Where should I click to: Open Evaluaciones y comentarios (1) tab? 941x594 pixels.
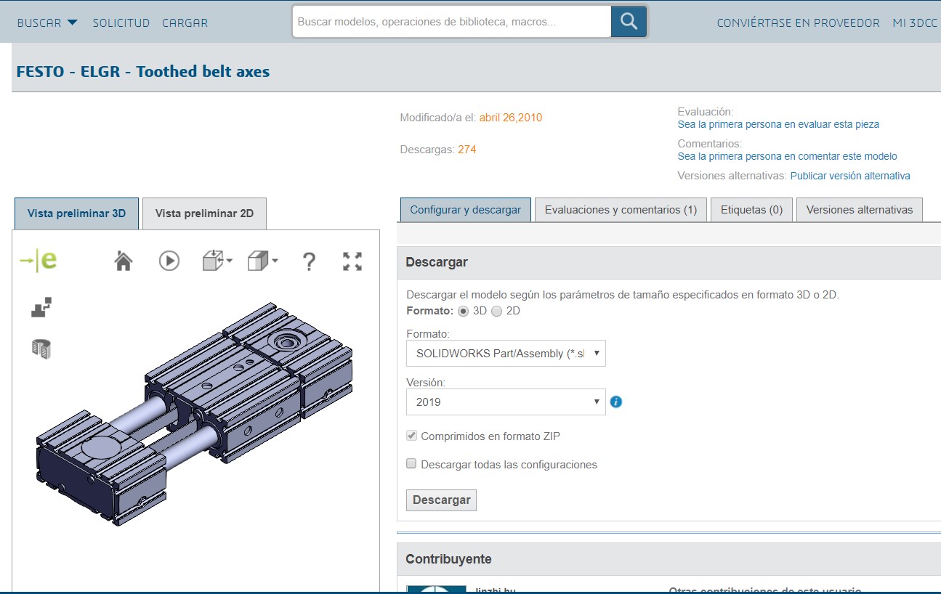pos(621,210)
